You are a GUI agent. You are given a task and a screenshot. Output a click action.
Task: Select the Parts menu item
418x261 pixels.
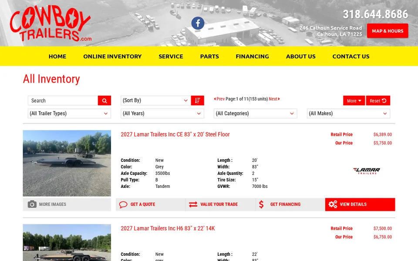tap(209, 57)
